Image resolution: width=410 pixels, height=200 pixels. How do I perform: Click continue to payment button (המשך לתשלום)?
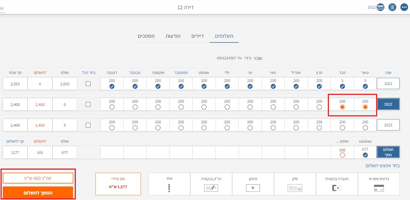38,193
